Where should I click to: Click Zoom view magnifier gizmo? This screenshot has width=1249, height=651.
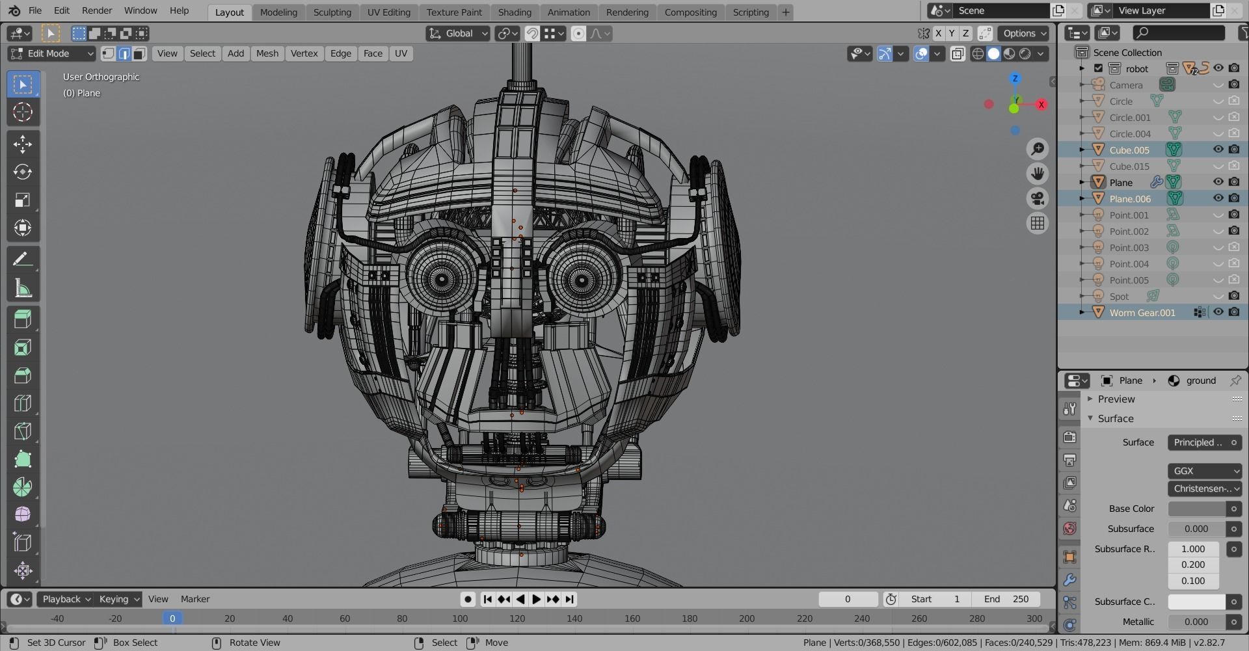tap(1038, 149)
